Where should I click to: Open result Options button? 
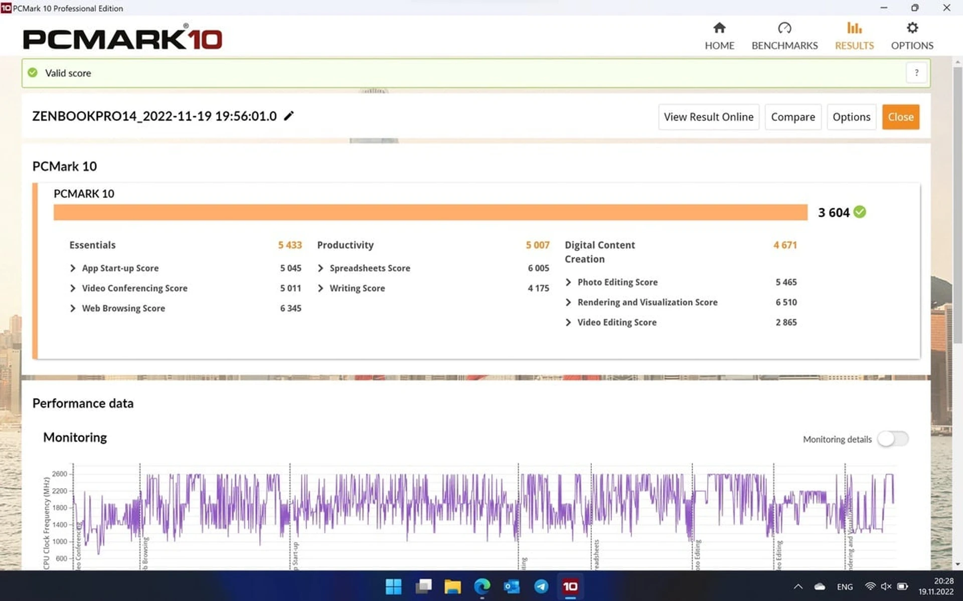851,117
